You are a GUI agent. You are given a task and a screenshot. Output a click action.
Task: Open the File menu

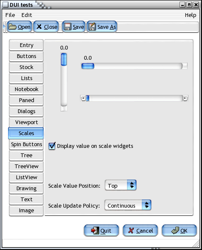[10, 15]
